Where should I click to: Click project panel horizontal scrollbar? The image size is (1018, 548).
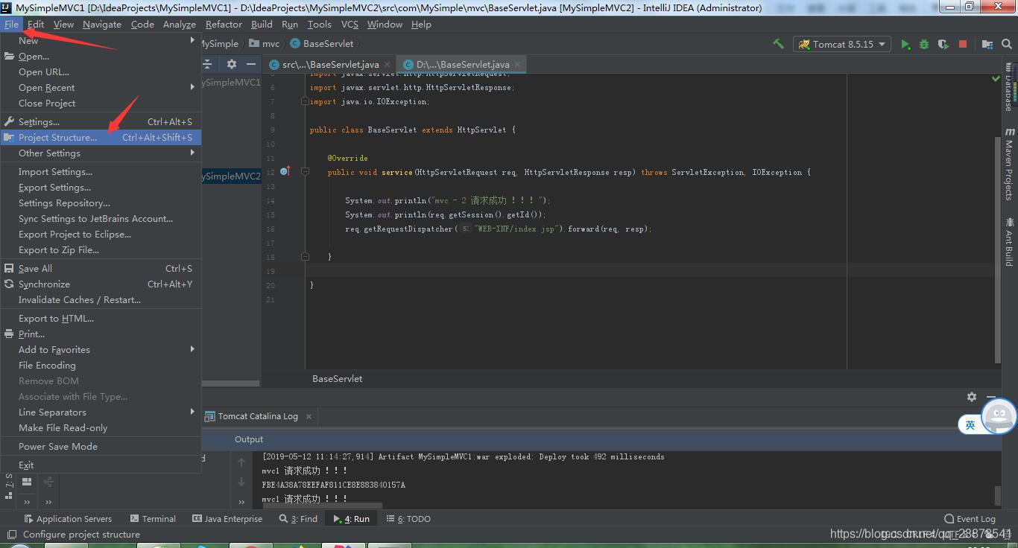coord(231,383)
